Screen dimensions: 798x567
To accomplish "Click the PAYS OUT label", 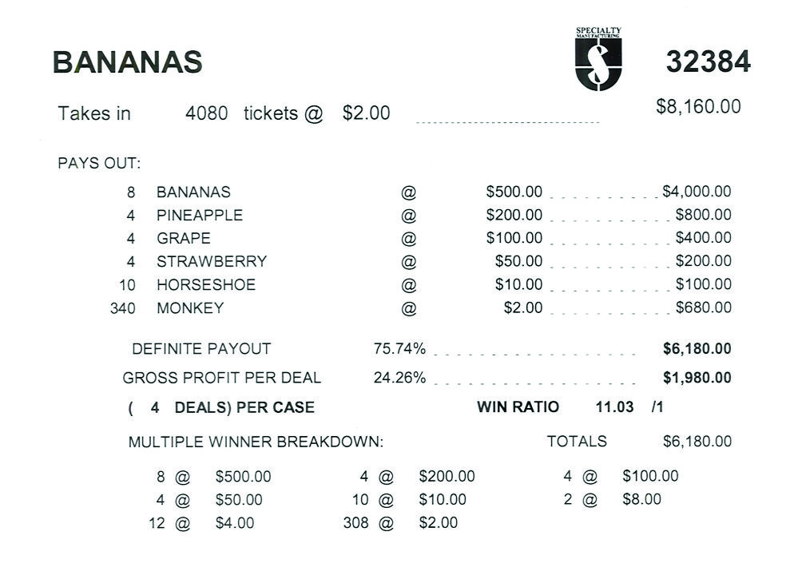I will (99, 164).
